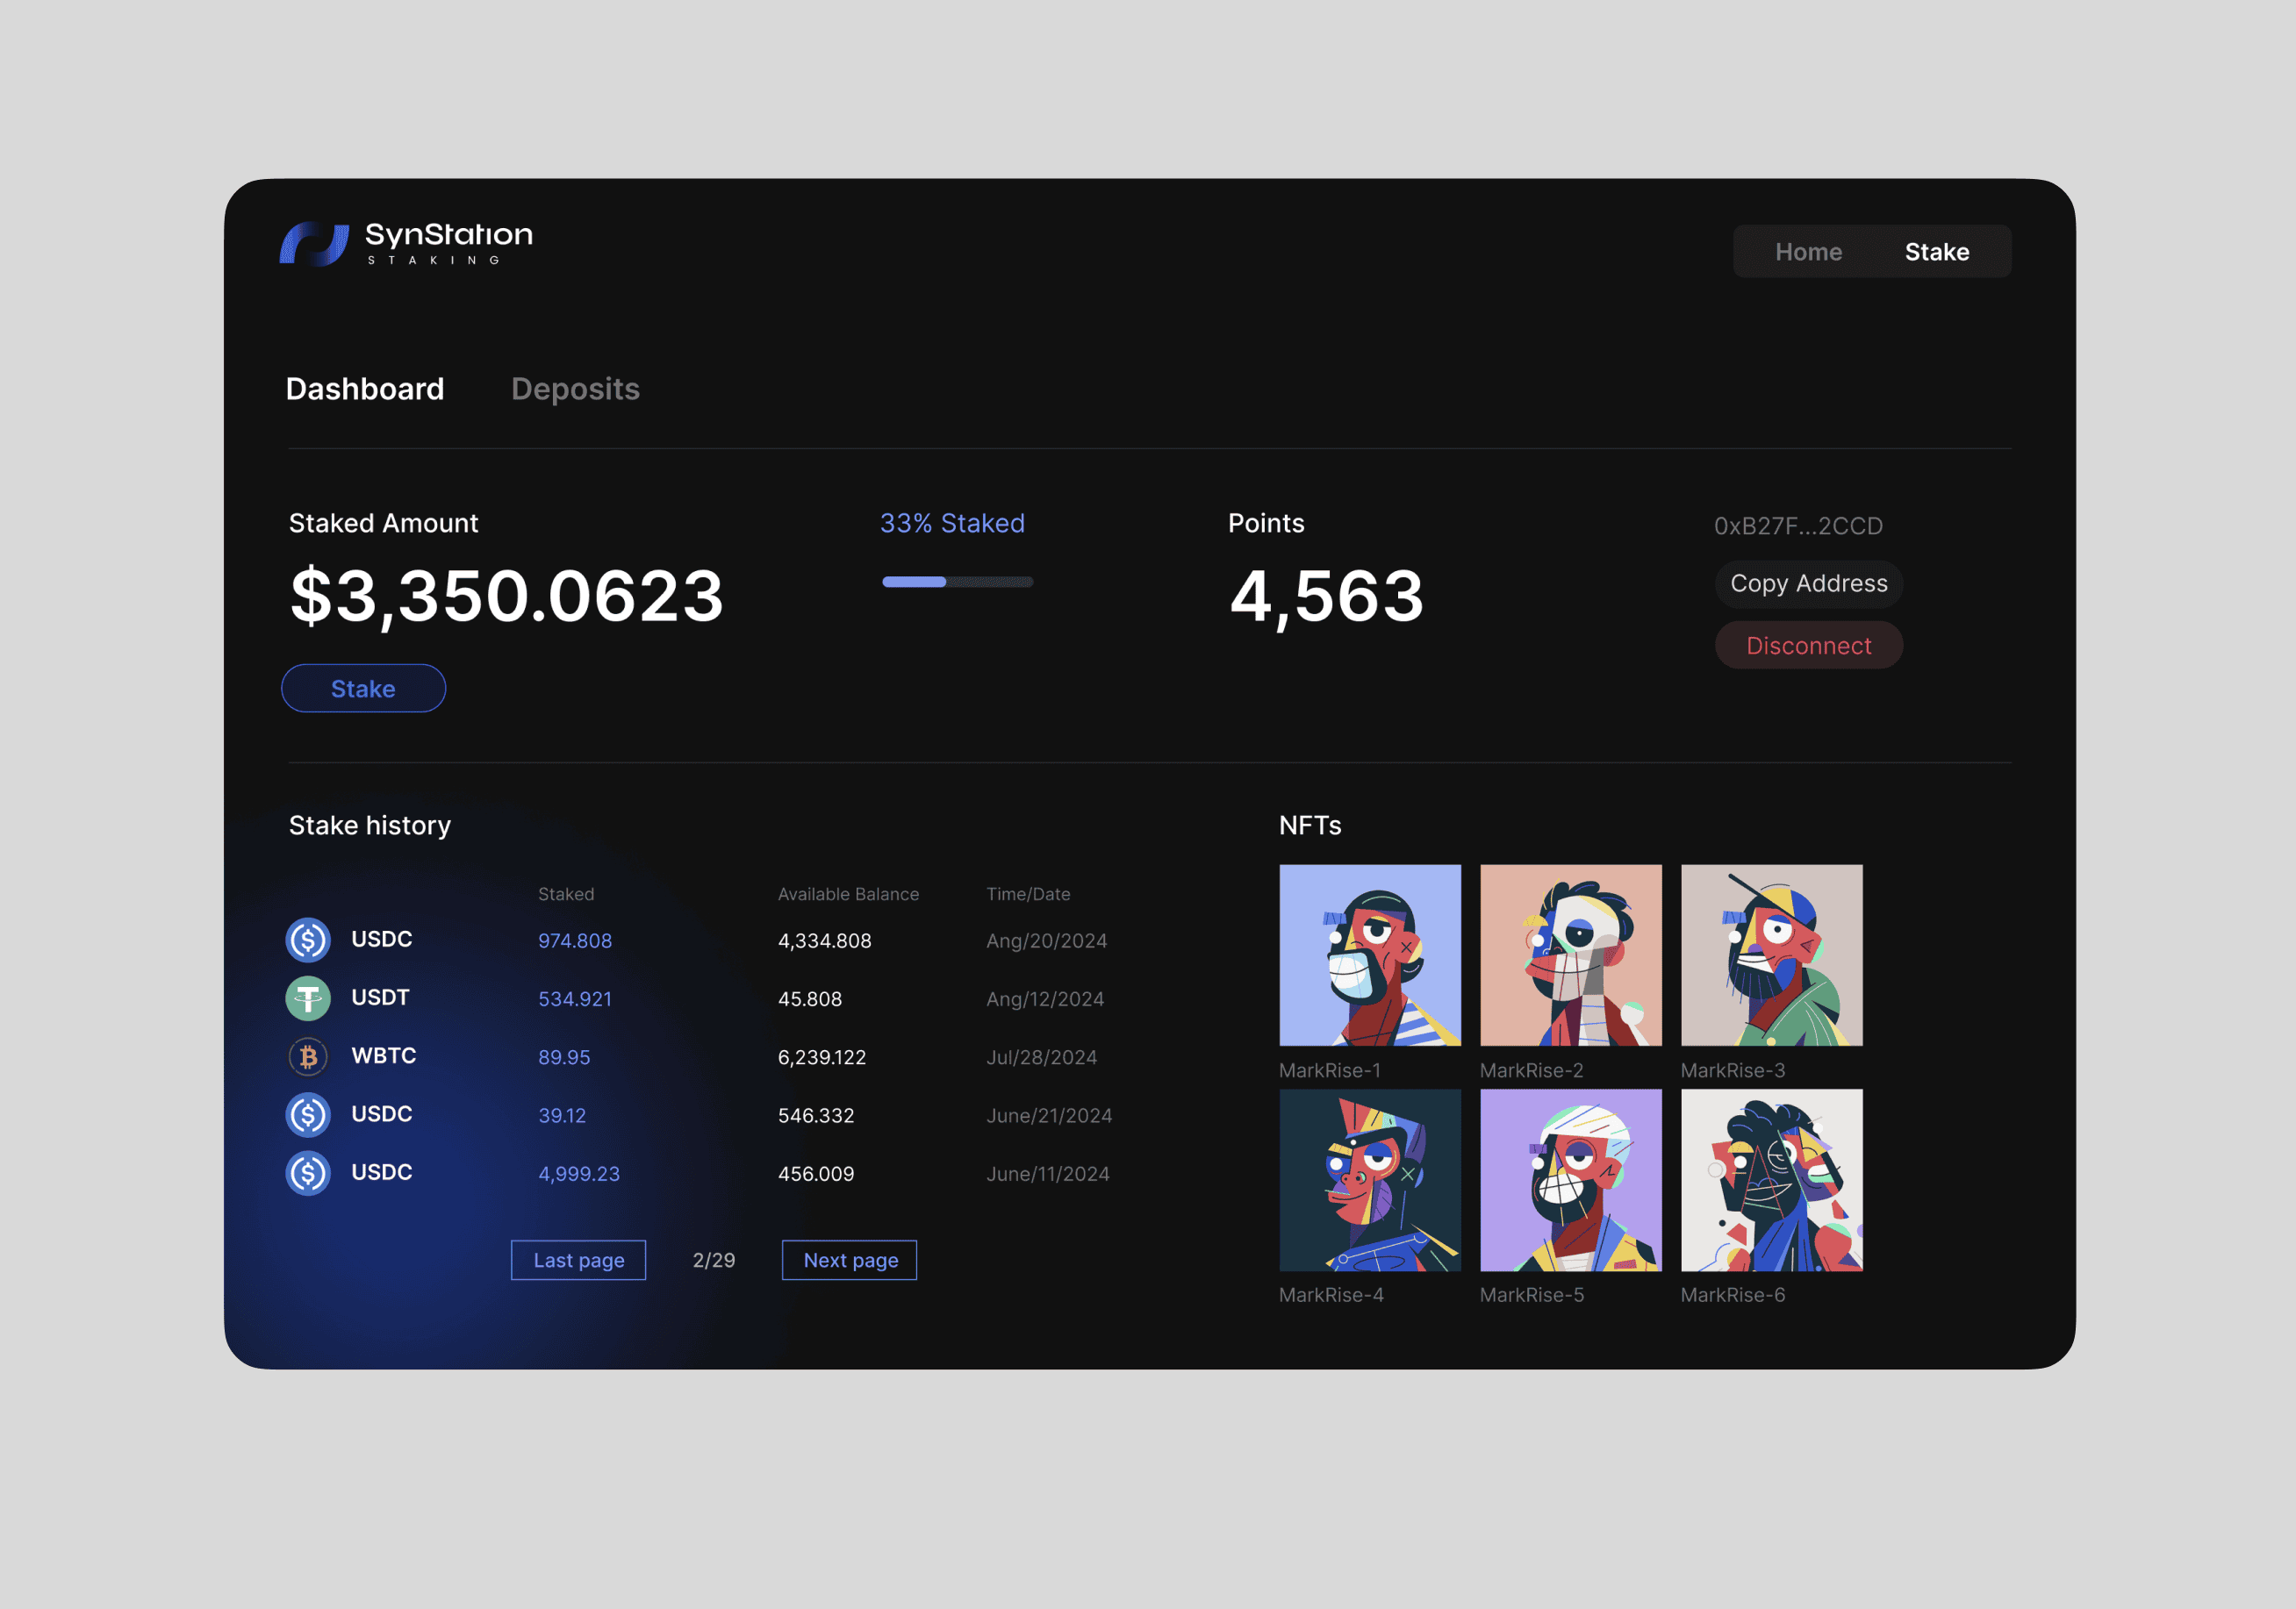Viewport: 2296px width, 1609px height.
Task: Open the MarkRise-6 NFT thumbnail
Action: click(1771, 1179)
